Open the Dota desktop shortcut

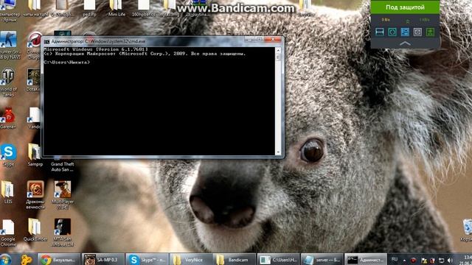[x=33, y=79]
